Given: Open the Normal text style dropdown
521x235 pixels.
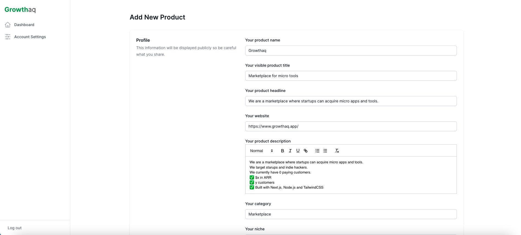Looking at the screenshot, I should [261, 151].
